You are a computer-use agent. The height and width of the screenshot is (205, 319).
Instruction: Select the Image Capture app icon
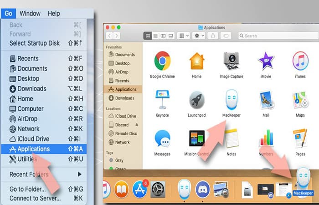[232, 61]
